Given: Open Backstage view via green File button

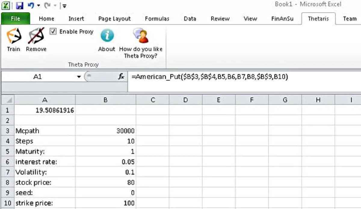Looking at the screenshot, I should pyautogui.click(x=15, y=19).
